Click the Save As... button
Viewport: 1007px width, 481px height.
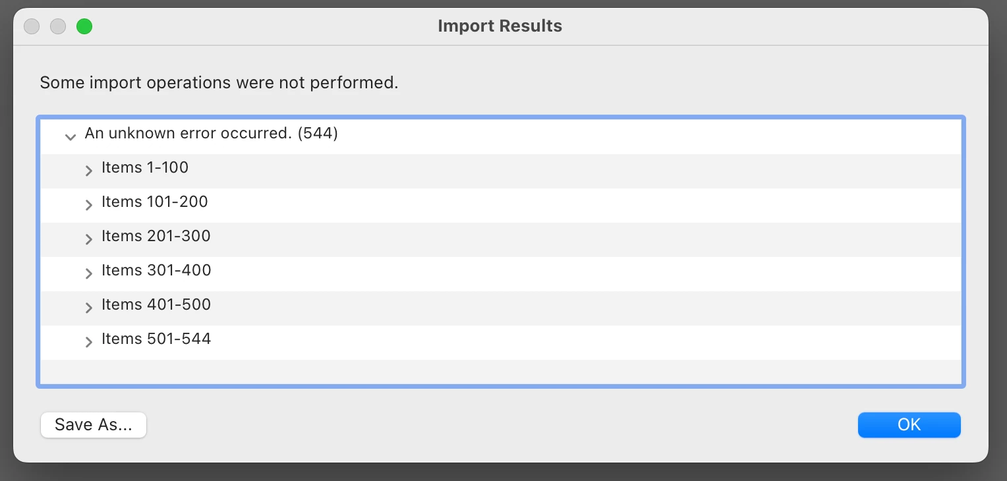point(94,425)
